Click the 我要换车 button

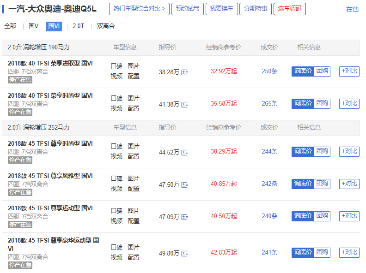[x=221, y=9]
